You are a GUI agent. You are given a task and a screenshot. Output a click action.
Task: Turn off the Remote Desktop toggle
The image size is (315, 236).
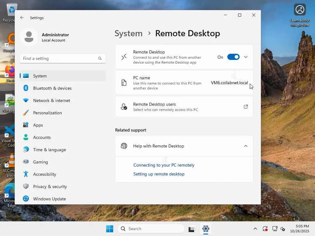tap(233, 57)
